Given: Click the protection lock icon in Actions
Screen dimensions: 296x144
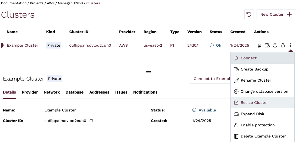Looking at the screenshot, I should [x=283, y=45].
